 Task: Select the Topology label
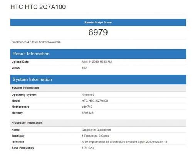pyautogui.click(x=18, y=136)
